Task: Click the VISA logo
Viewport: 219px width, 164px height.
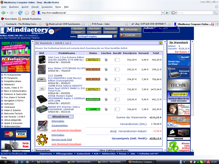Action: 21,134
